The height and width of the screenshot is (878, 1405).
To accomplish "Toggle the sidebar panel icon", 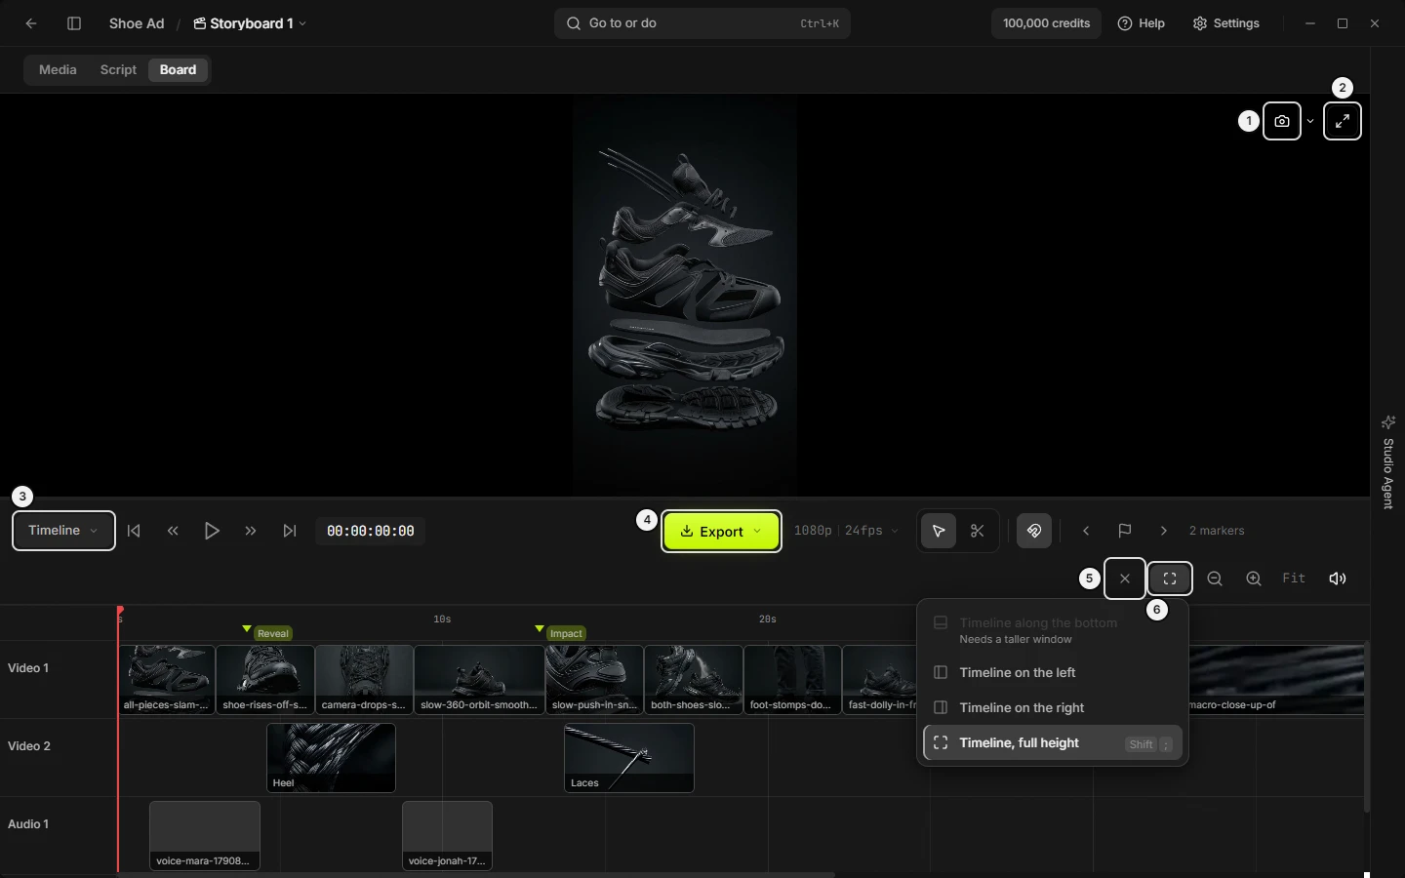I will pos(74,23).
